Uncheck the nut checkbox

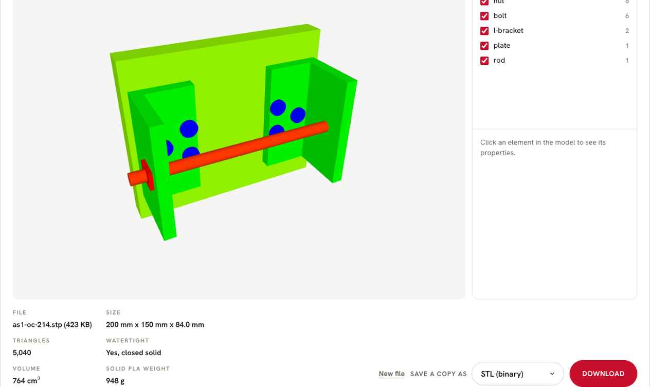coord(484,2)
